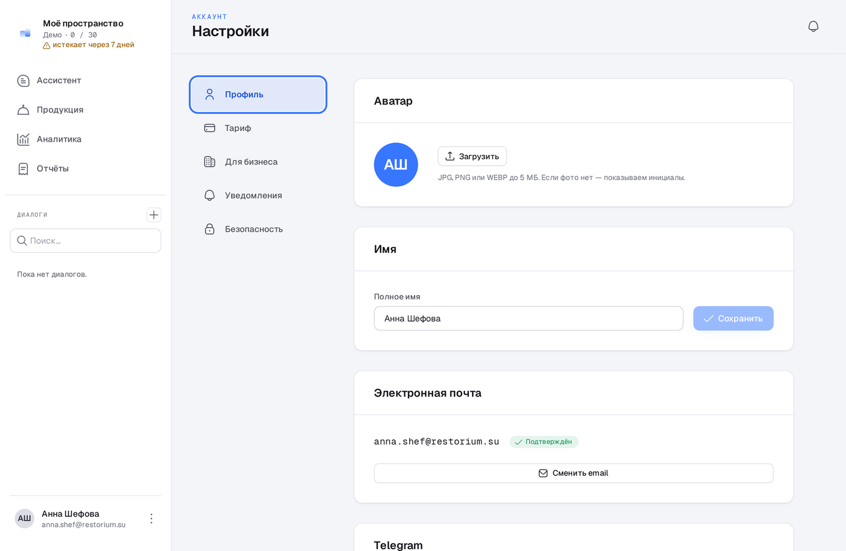Open Для бизнеса settings tab
The height and width of the screenshot is (551, 846).
[258, 162]
